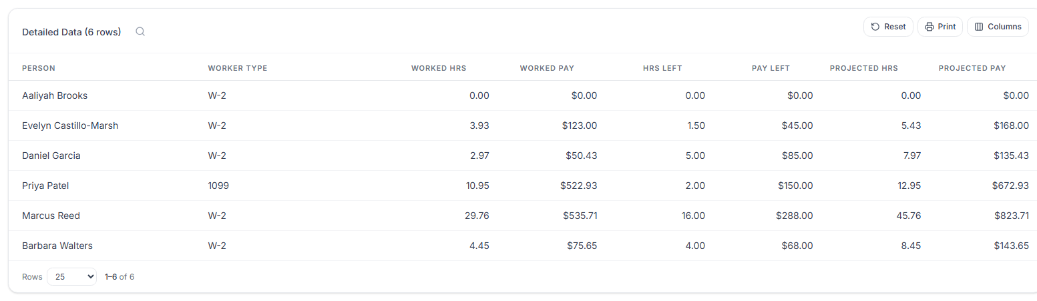Click worked hours value 4.45

click(x=479, y=246)
